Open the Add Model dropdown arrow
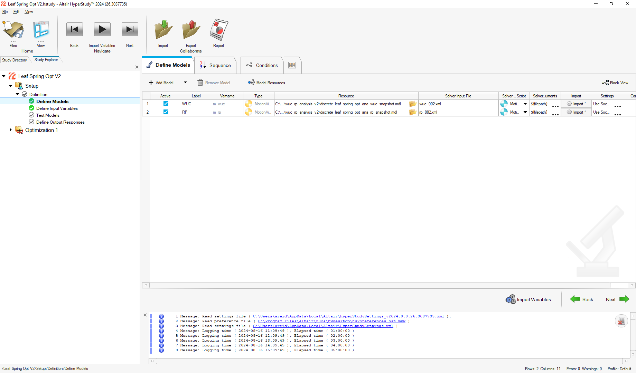 [185, 83]
